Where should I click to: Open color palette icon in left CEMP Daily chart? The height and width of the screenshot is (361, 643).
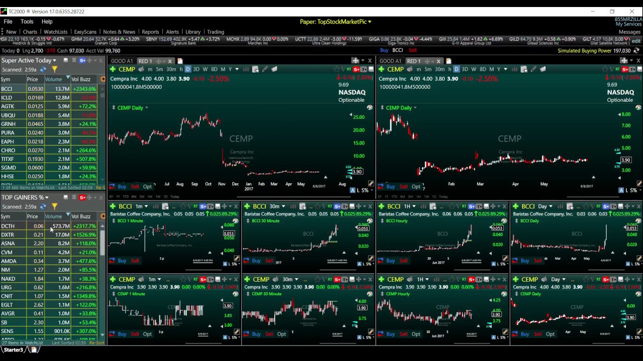click(x=370, y=108)
